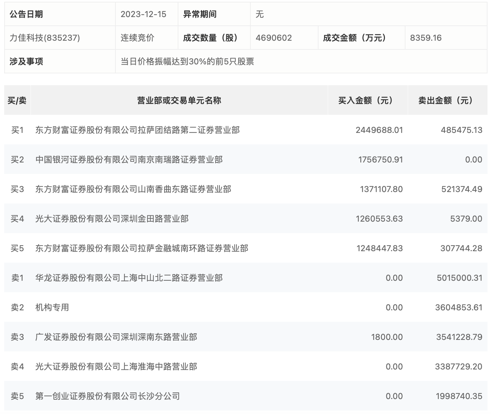This screenshot has height=414, width=491.
Task: Click the announcement date 2023-12-15
Action: [x=143, y=14]
